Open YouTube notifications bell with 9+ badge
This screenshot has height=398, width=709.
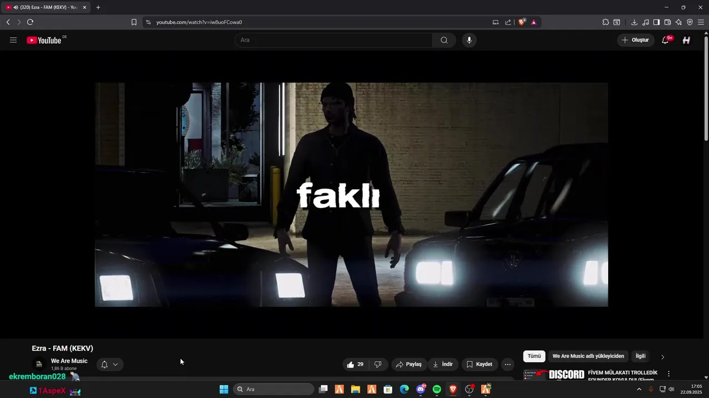click(x=666, y=40)
